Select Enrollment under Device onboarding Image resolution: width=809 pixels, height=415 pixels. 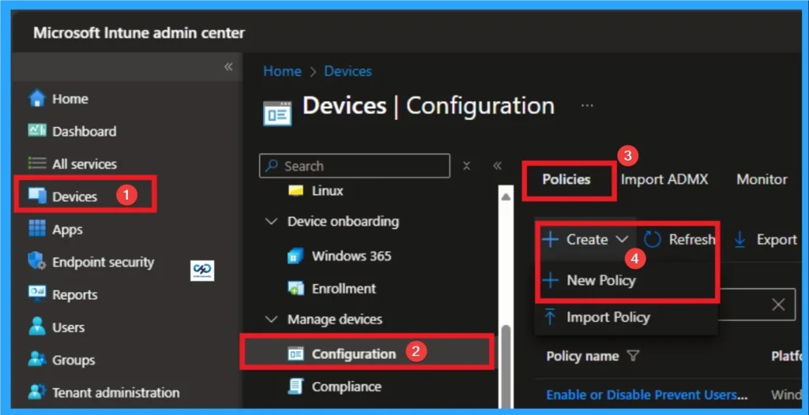click(344, 288)
